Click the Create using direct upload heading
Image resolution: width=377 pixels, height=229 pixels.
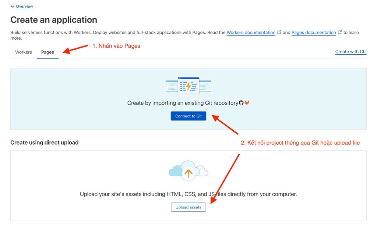coord(44,142)
